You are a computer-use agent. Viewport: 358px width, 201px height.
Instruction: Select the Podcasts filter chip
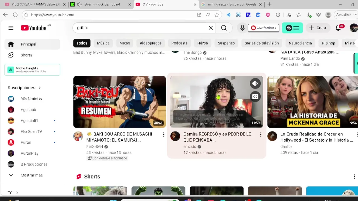[179, 43]
